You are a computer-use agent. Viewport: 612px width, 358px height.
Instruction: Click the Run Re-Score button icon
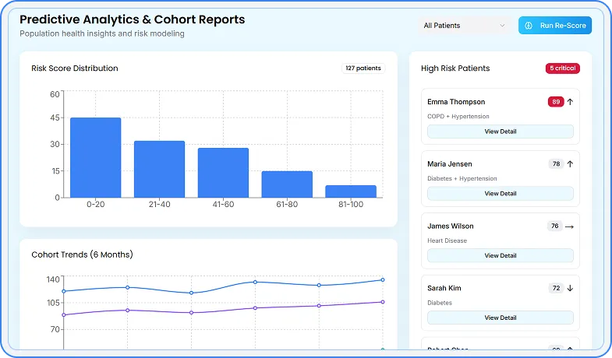(x=529, y=26)
